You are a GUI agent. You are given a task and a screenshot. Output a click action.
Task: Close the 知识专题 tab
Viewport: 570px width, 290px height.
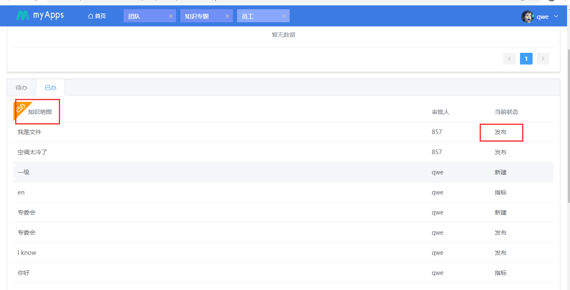coord(227,16)
